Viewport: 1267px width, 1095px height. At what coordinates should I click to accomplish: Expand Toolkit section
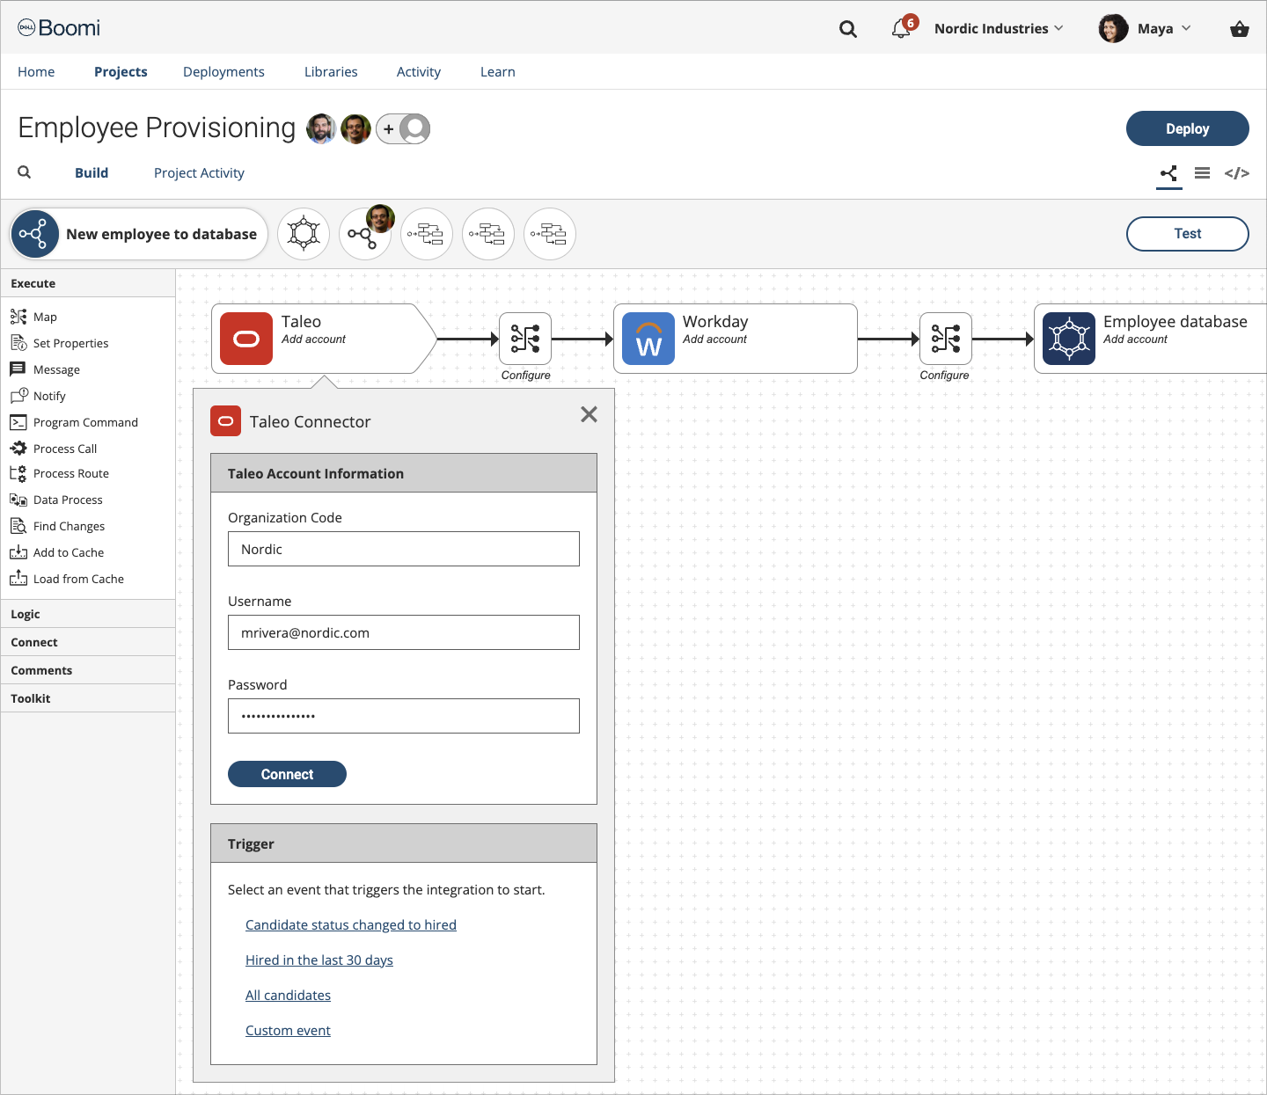[x=88, y=698]
